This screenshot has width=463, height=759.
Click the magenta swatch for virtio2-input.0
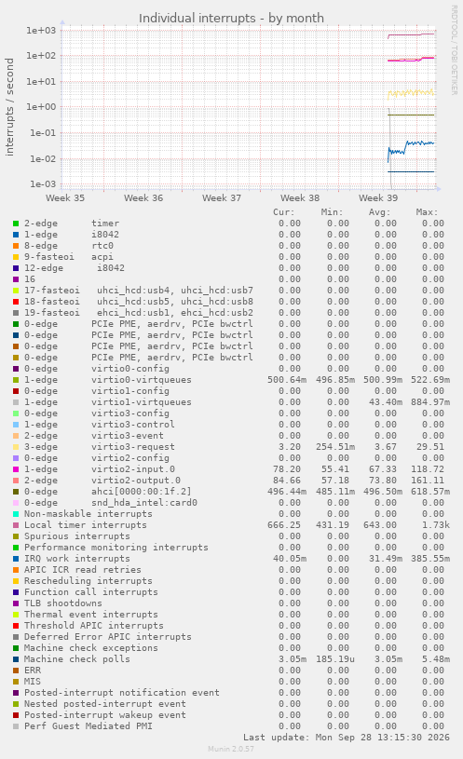point(16,469)
